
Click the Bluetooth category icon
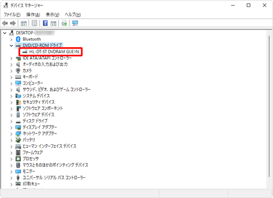pyautogui.click(x=18, y=39)
